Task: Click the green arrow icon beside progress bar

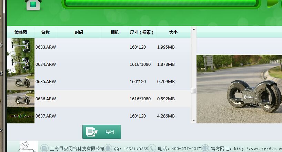Action: [x=274, y=4]
